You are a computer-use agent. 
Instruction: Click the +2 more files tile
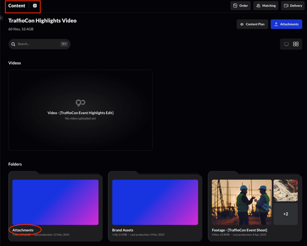[x=285, y=214]
